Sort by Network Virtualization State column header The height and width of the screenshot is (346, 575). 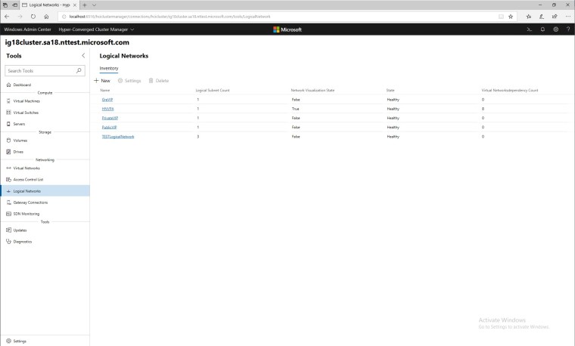[x=312, y=90]
